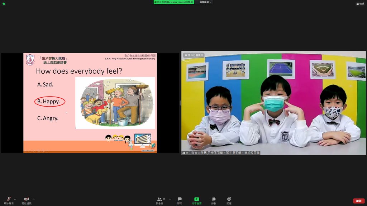The image size is (367, 206).
Task: Open the View Options dropdown at the top
Action: (x=205, y=2)
